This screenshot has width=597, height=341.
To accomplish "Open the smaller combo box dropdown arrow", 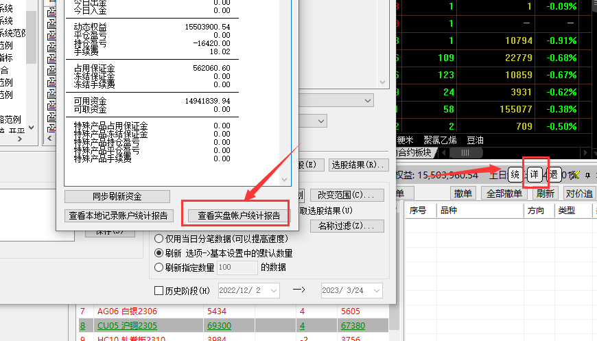I will point(321,121).
